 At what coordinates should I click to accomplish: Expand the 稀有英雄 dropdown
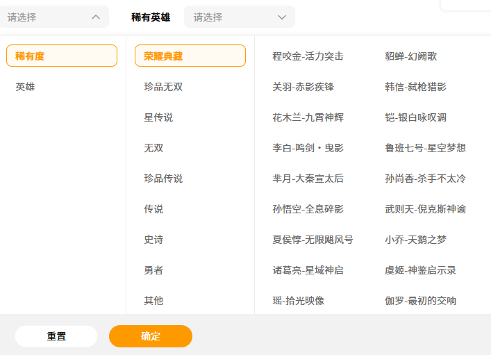[239, 17]
